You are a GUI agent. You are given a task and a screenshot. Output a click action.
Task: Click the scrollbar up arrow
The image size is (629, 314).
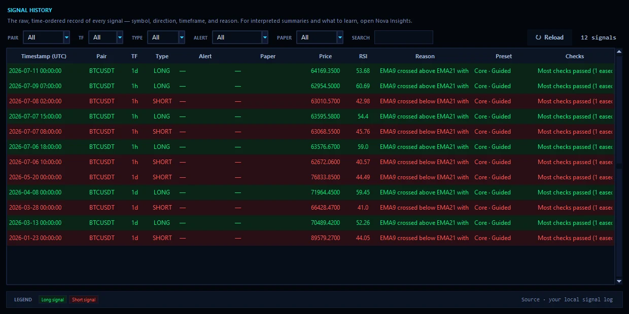click(619, 51)
